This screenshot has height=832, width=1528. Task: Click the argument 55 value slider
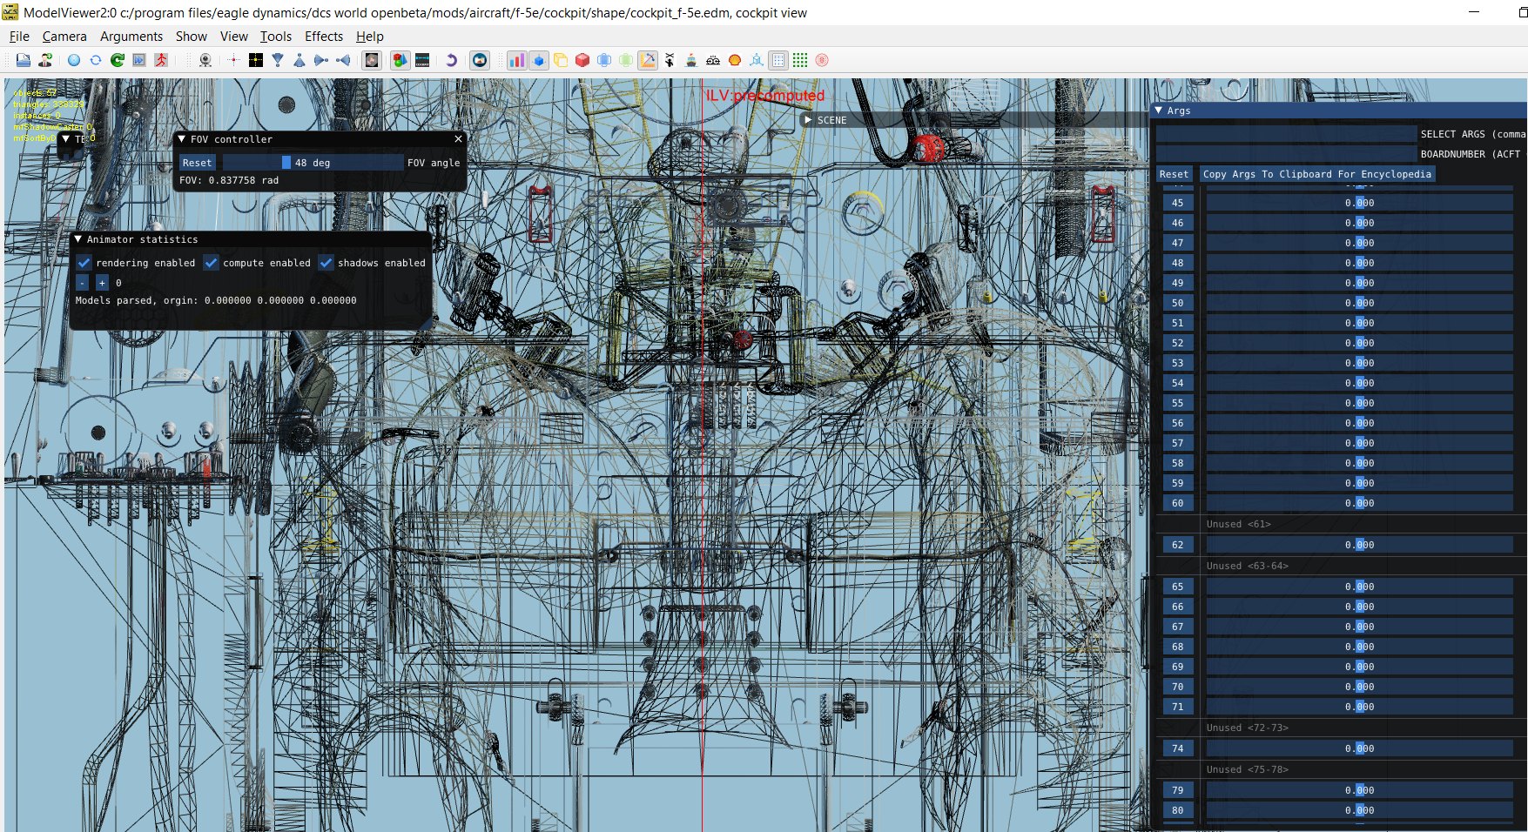[1359, 403]
